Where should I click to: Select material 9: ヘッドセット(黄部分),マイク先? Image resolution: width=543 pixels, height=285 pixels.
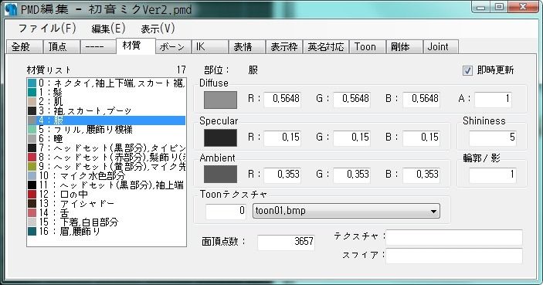[x=107, y=166]
